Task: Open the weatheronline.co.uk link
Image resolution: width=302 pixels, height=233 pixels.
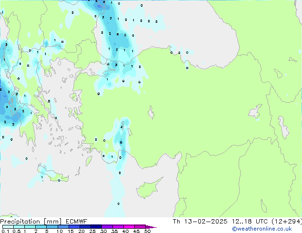Action: tap(262, 229)
